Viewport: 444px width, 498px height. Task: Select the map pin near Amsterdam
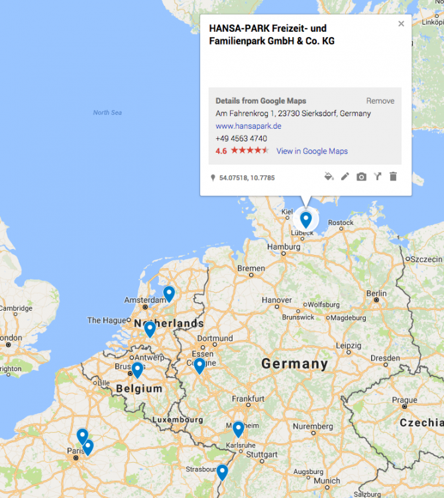(169, 293)
